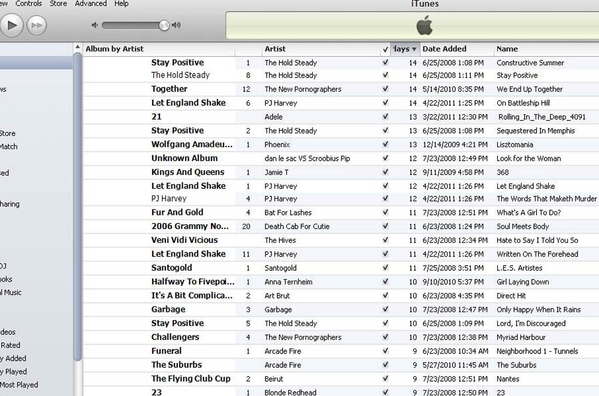Click the album title Together
The height and width of the screenshot is (396, 599).
(x=170, y=89)
